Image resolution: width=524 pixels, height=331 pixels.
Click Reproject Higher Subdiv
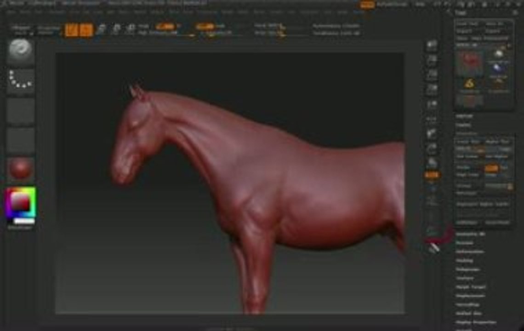(483, 204)
